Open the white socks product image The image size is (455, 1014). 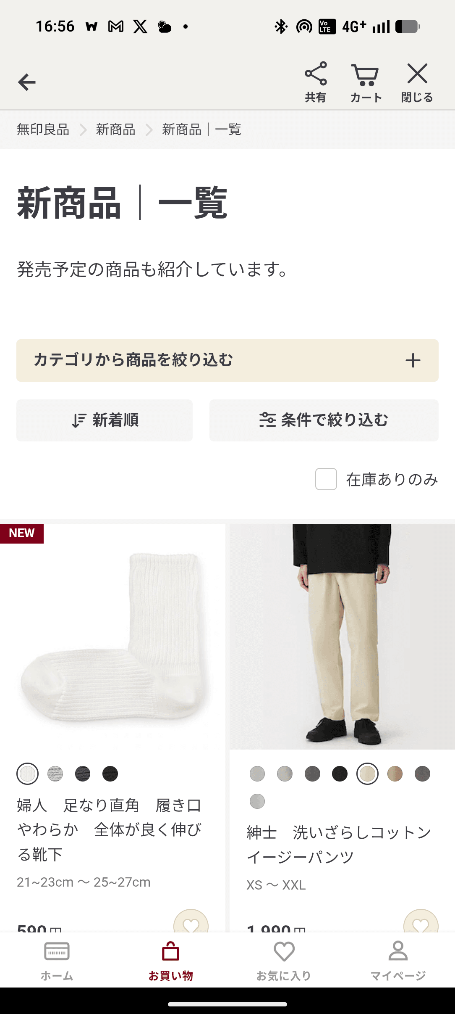point(112,636)
